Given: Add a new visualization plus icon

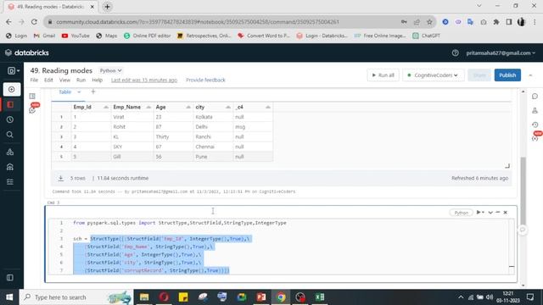Looking at the screenshot, I should click(92, 91).
